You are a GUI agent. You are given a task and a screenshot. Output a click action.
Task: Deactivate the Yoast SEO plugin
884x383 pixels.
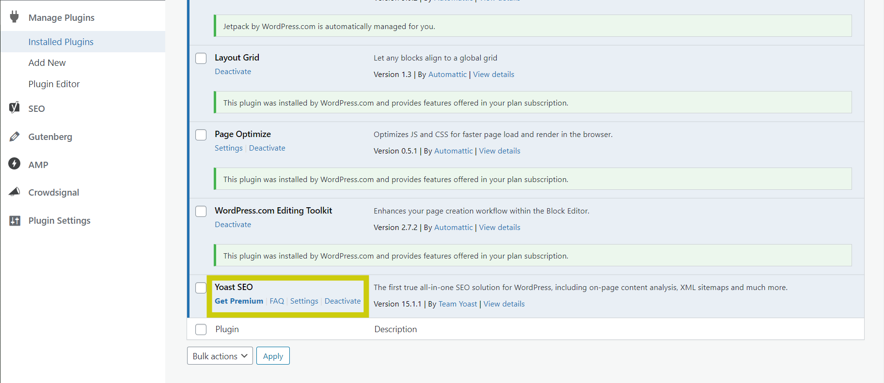click(343, 301)
